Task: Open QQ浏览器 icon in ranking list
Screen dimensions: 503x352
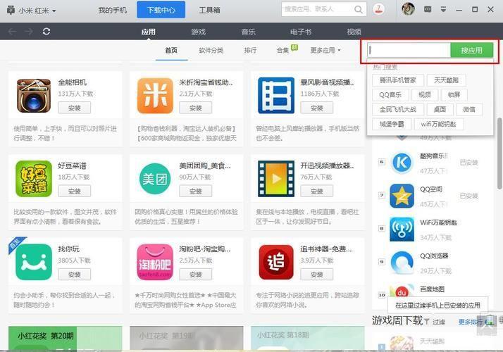Action: [x=402, y=263]
